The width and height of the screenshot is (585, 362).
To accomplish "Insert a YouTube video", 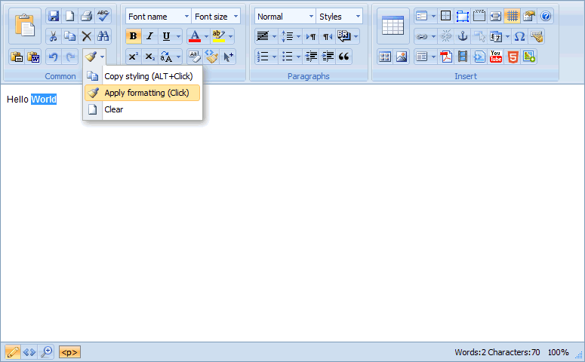I will click(x=496, y=57).
